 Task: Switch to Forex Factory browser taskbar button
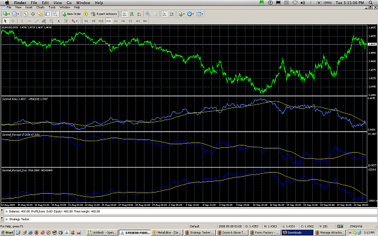point(264,232)
